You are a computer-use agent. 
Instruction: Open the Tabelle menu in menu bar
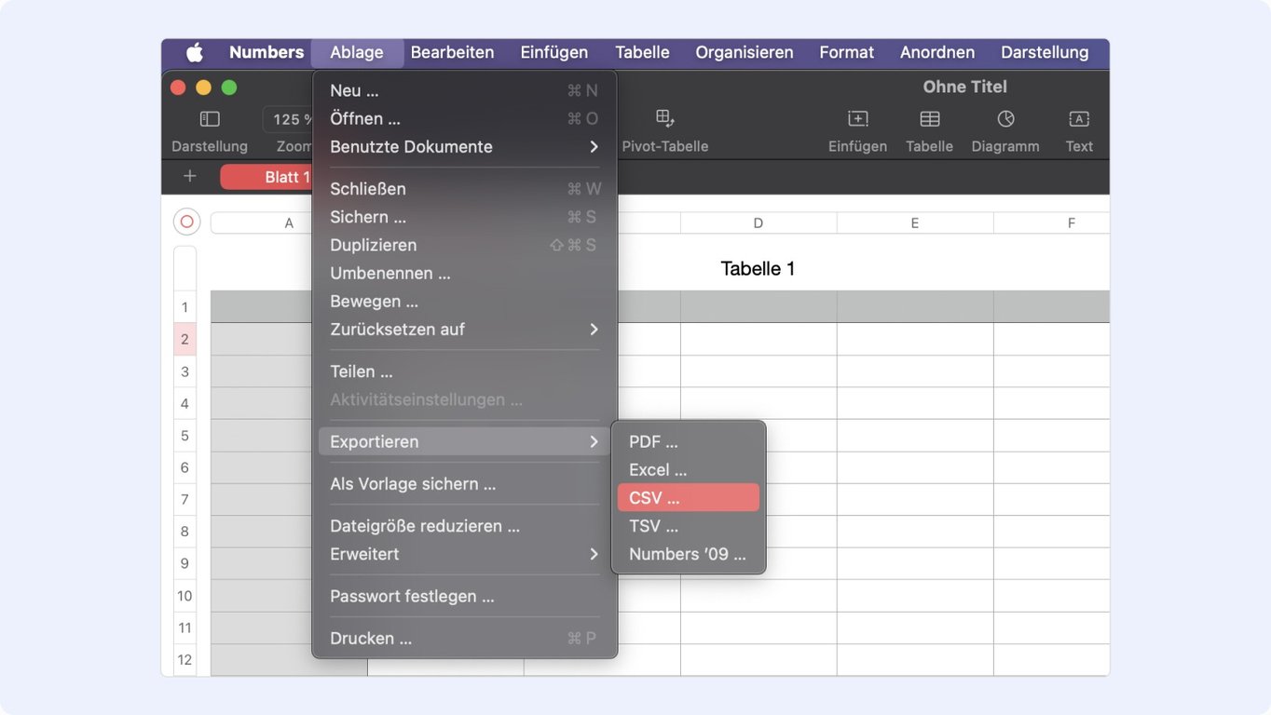pos(642,52)
